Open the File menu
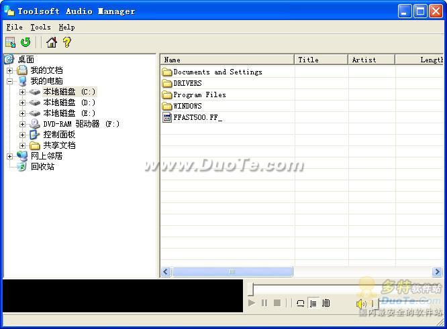447x329 pixels. click(x=15, y=27)
